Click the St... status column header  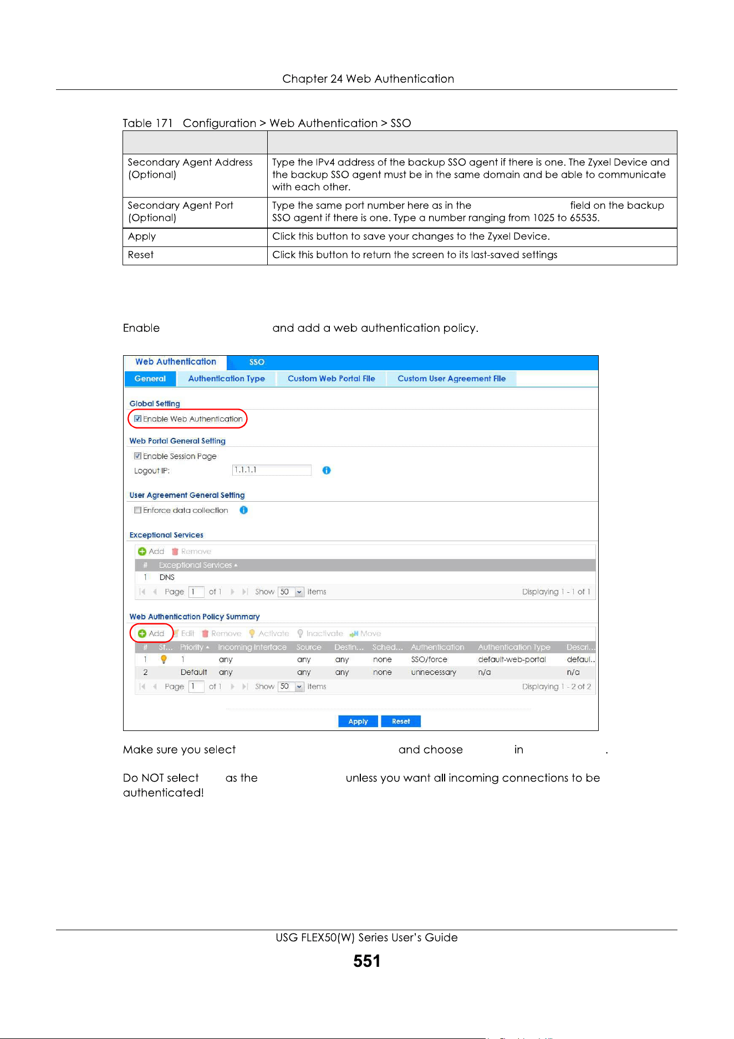coord(165,647)
